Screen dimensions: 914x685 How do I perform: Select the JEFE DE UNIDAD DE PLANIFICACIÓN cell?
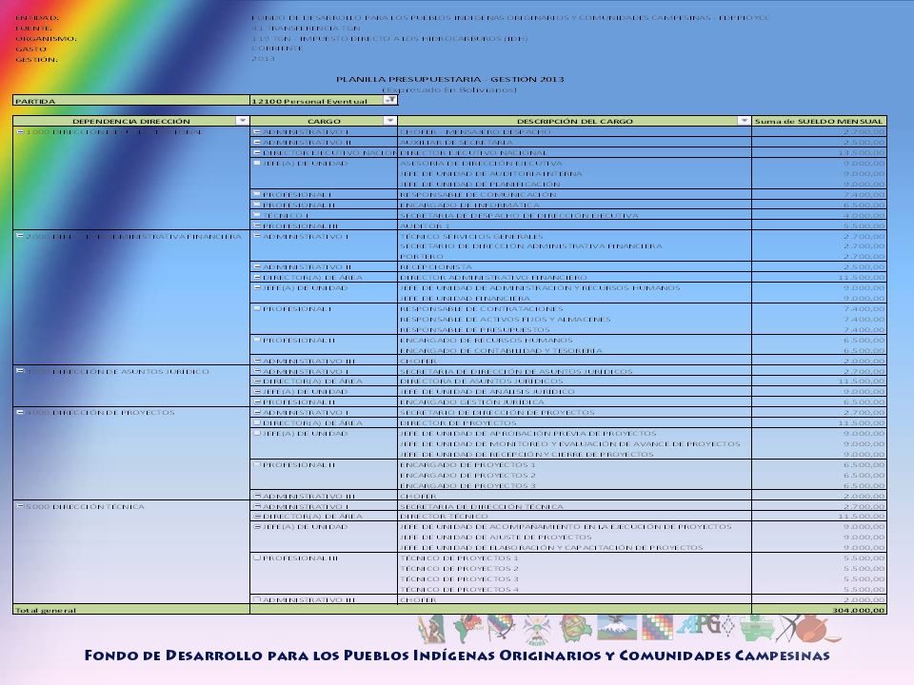(x=574, y=184)
